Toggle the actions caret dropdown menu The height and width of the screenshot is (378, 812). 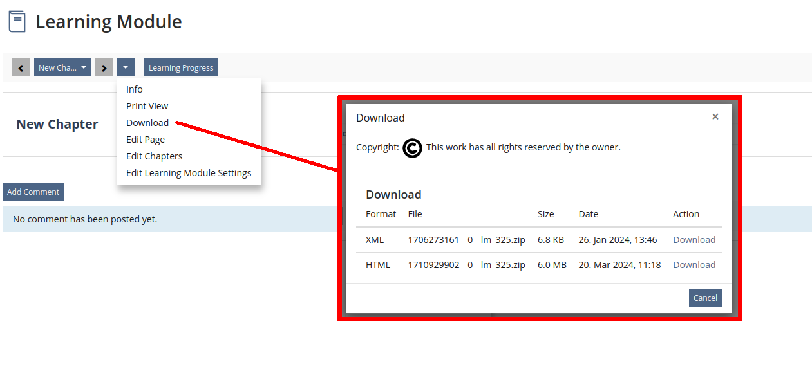[x=126, y=67]
